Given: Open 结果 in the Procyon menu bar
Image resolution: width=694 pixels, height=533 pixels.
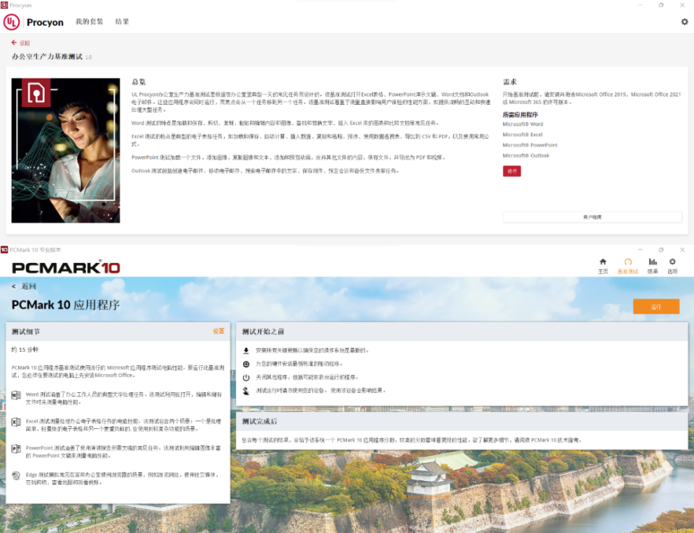Looking at the screenshot, I should [x=122, y=22].
